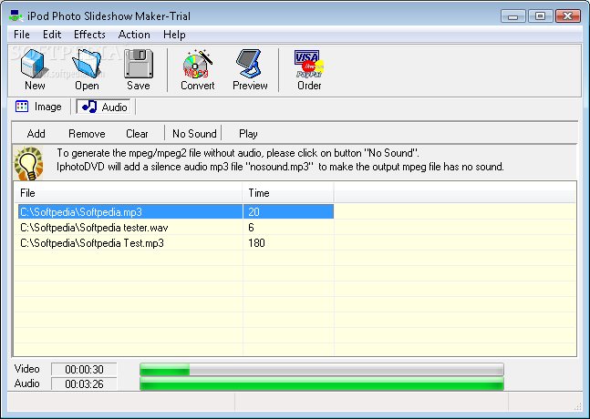The height and width of the screenshot is (419, 590).
Task: Add an audio file with the Add button
Action: coord(36,134)
